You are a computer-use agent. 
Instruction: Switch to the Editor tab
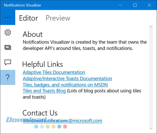(x=29, y=18)
